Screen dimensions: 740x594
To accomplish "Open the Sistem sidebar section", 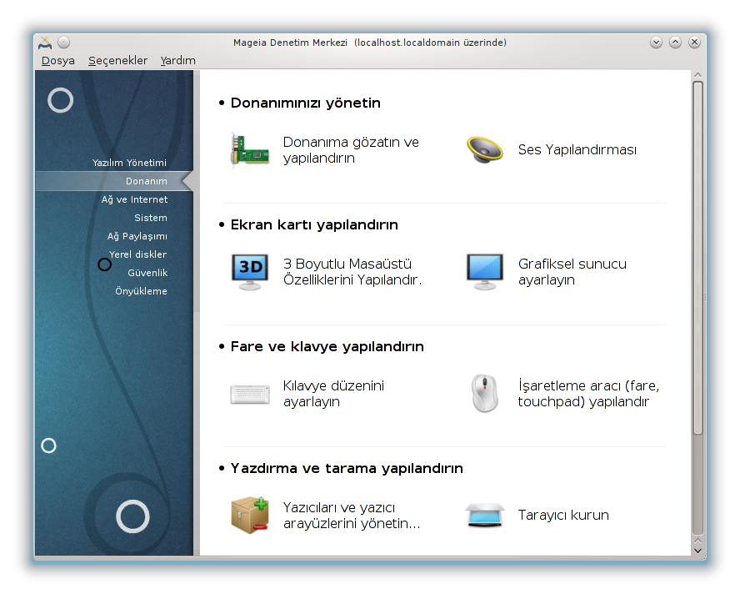I will pyautogui.click(x=151, y=218).
